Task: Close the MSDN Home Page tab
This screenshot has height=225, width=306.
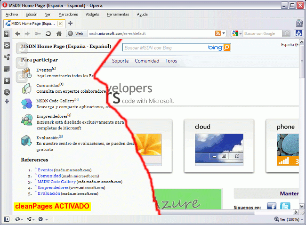Action: tap(60, 24)
